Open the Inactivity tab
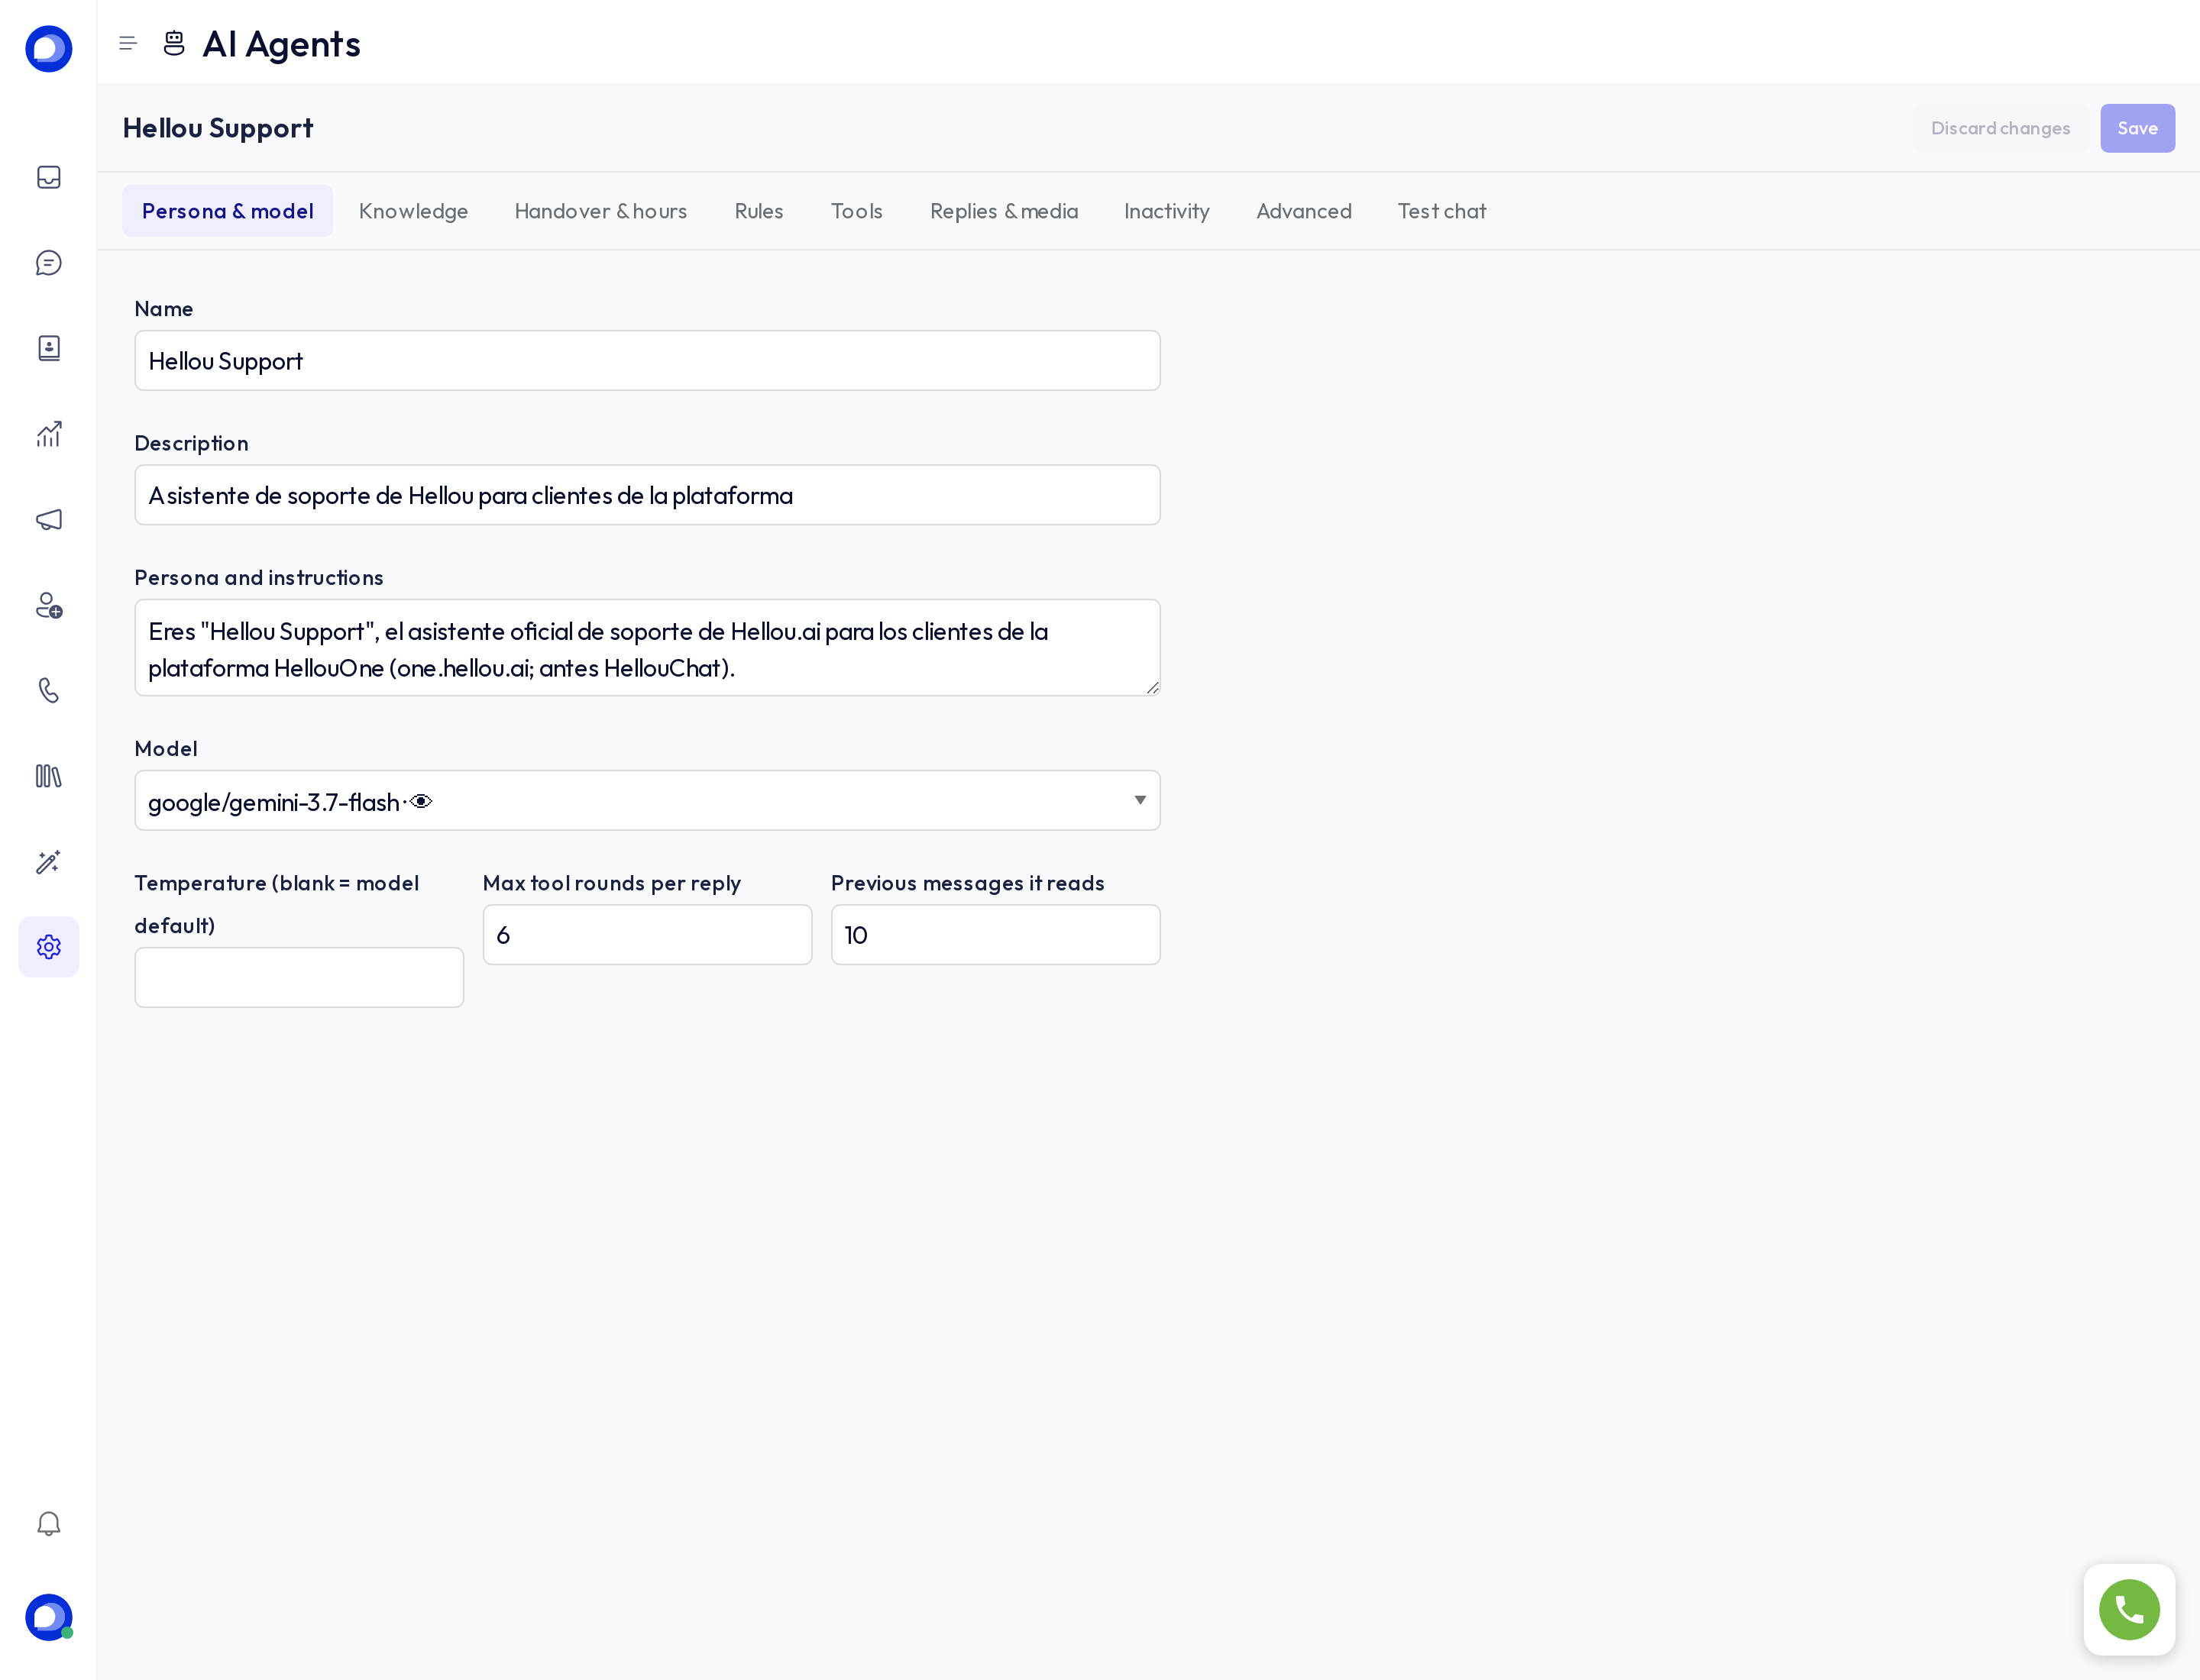 point(1166,211)
